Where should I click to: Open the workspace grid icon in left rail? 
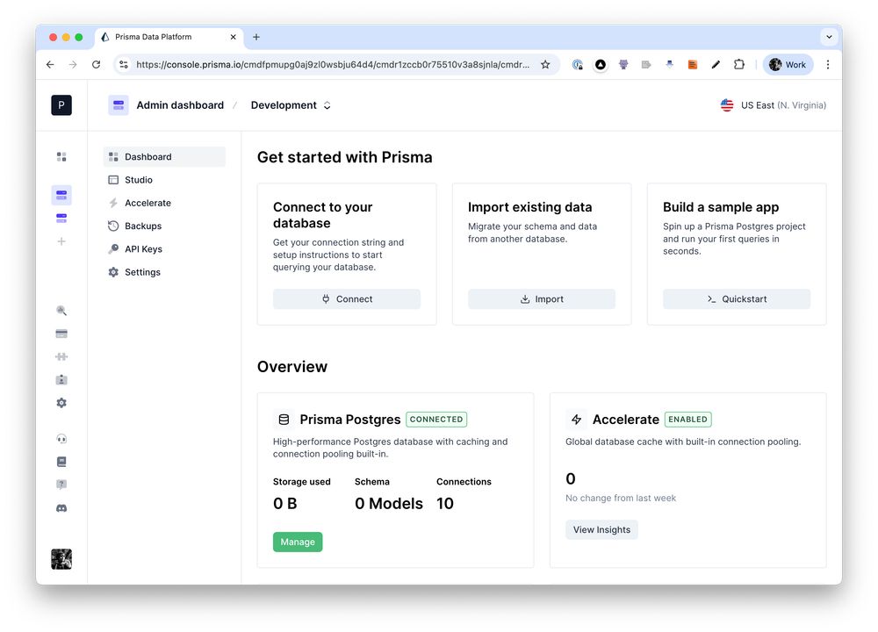coord(61,157)
